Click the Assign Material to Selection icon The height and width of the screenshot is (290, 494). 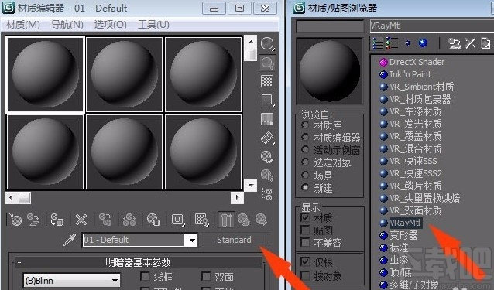(x=57, y=220)
